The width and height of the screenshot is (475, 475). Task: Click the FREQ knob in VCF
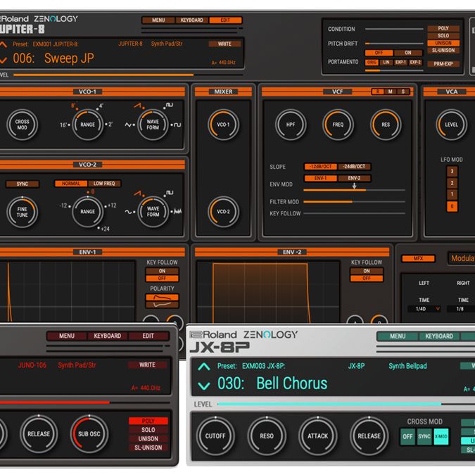click(338, 125)
